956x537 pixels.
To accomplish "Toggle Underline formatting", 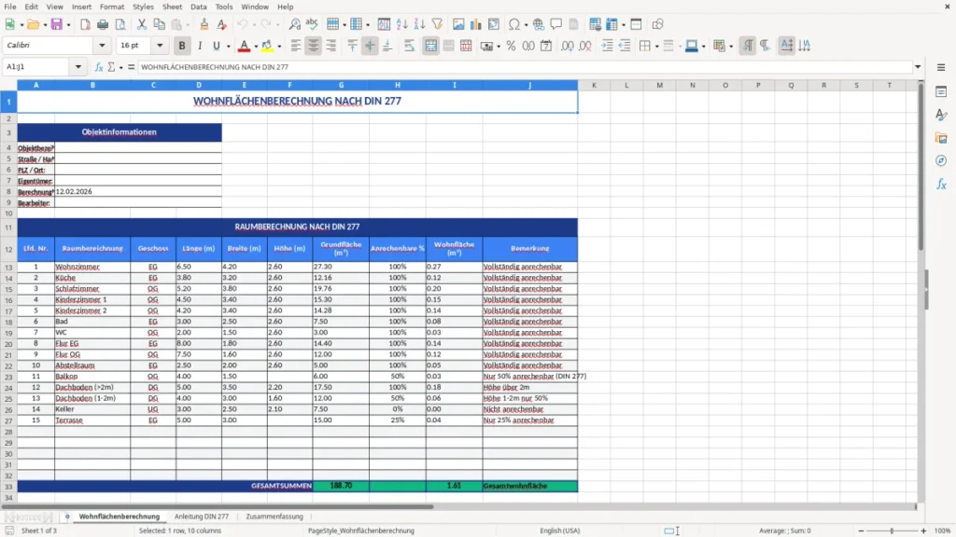I will pyautogui.click(x=216, y=46).
